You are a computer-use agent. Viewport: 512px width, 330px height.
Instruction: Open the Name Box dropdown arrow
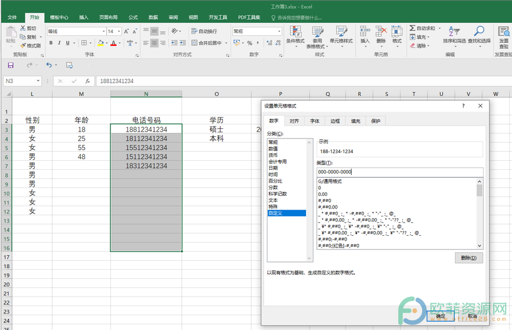pos(38,81)
